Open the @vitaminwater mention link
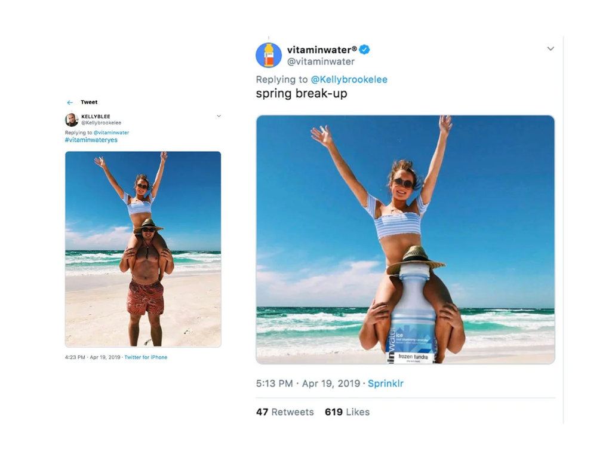 tap(111, 133)
